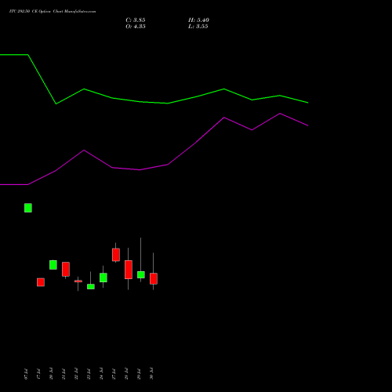Click the 07 Jul date axis label
This screenshot has width=392, height=392.
click(x=26, y=374)
